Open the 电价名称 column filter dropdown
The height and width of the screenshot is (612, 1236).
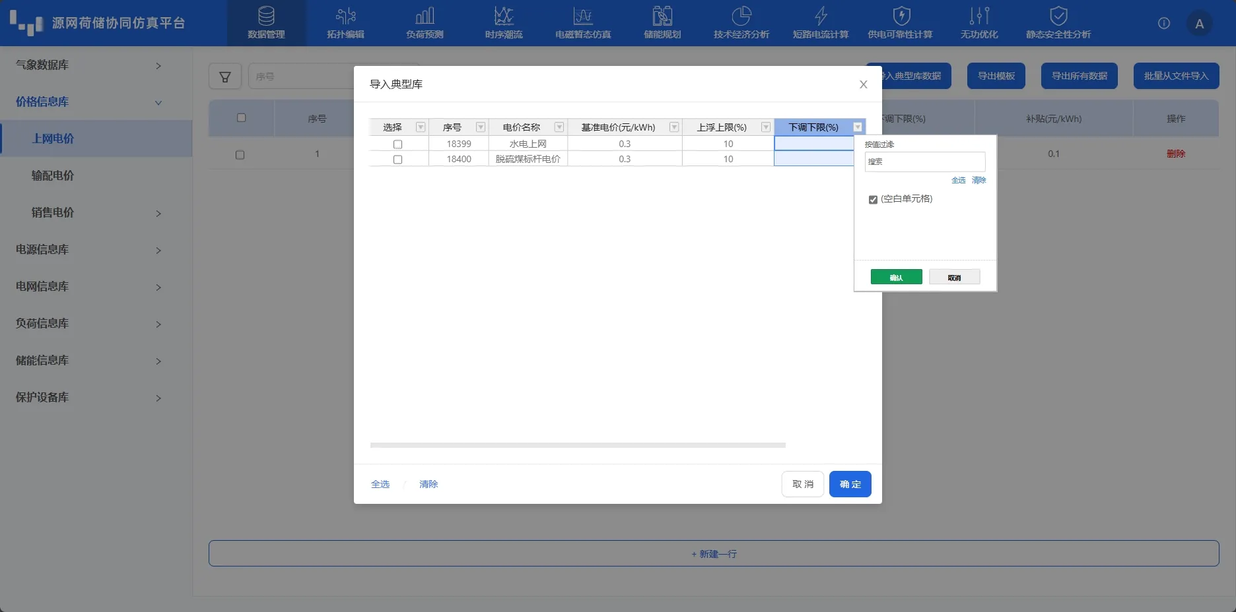(x=559, y=127)
